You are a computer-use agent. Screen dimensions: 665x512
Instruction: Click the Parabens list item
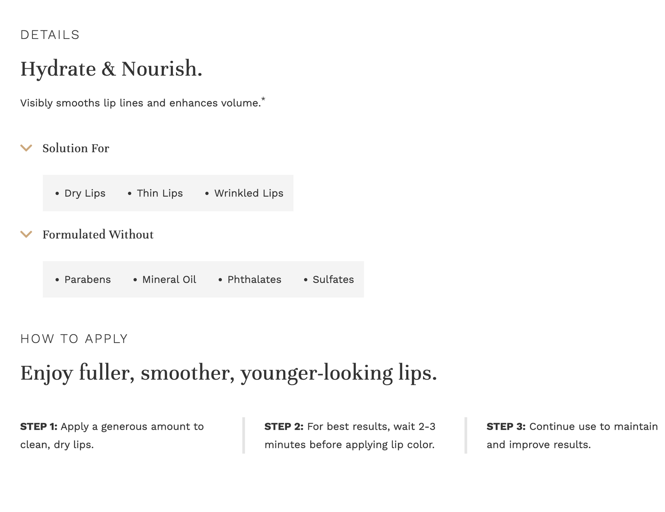(x=87, y=280)
